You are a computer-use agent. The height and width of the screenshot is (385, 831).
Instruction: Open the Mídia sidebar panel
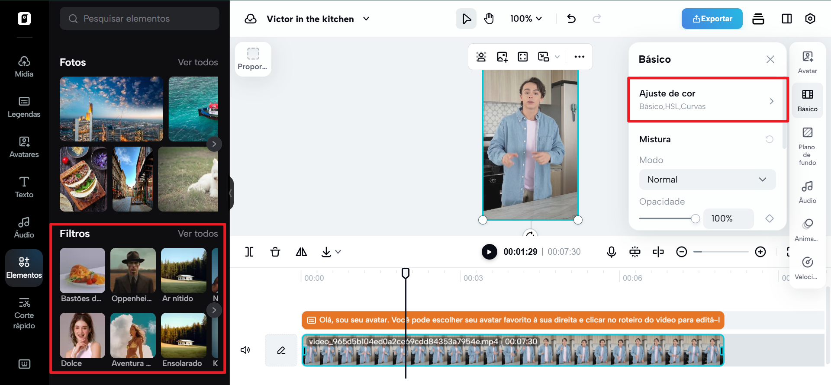(24, 67)
